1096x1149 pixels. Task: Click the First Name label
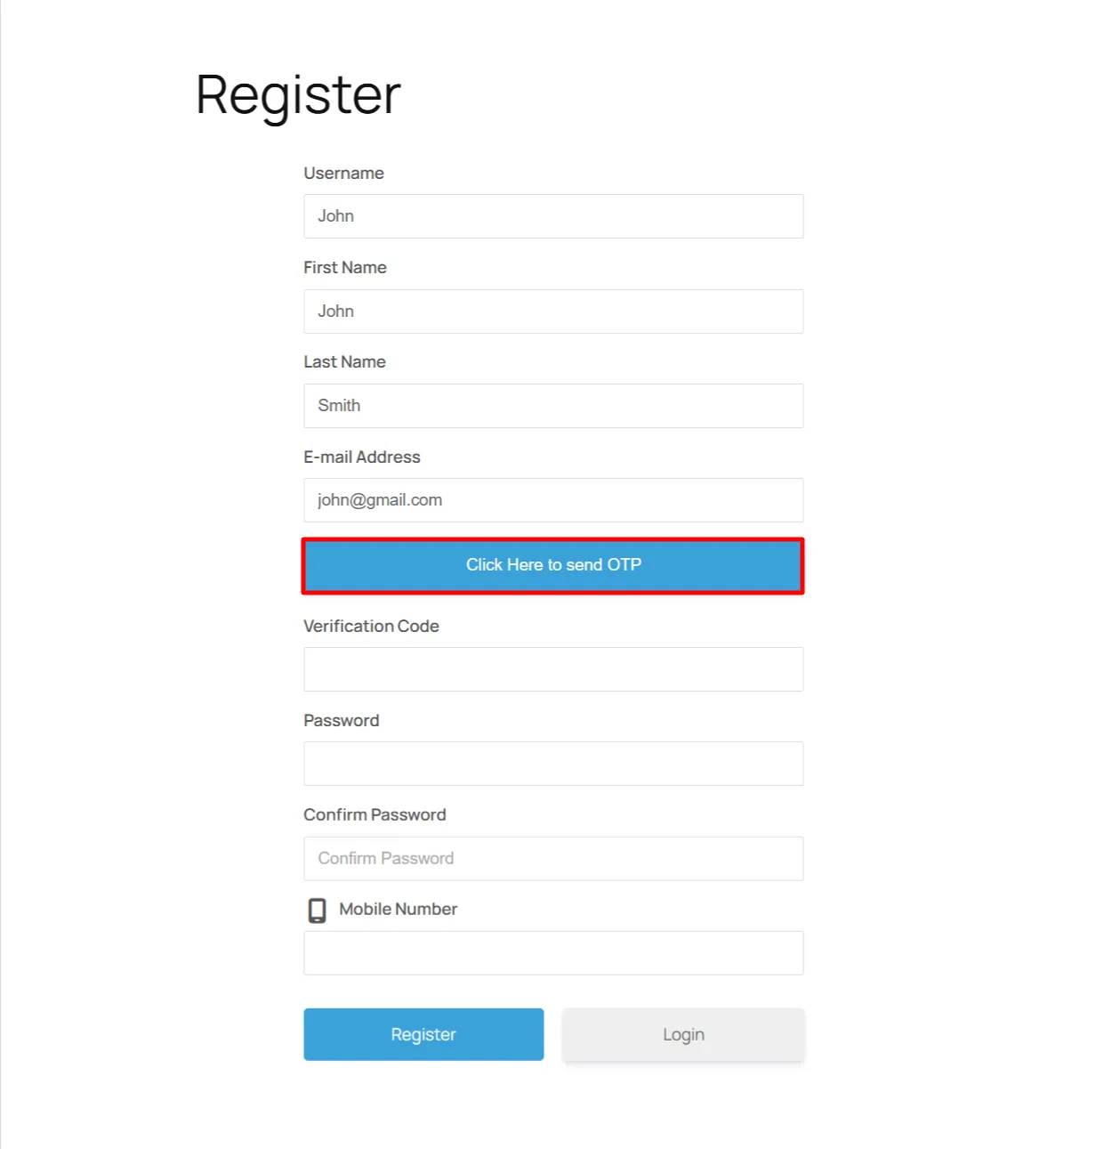[345, 267]
